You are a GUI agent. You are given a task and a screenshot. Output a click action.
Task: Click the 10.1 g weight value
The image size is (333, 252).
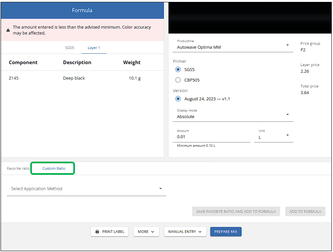pos(135,78)
